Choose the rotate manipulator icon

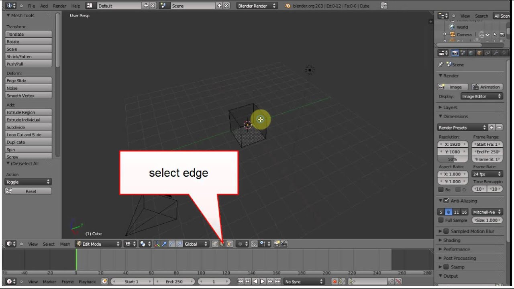pos(172,244)
